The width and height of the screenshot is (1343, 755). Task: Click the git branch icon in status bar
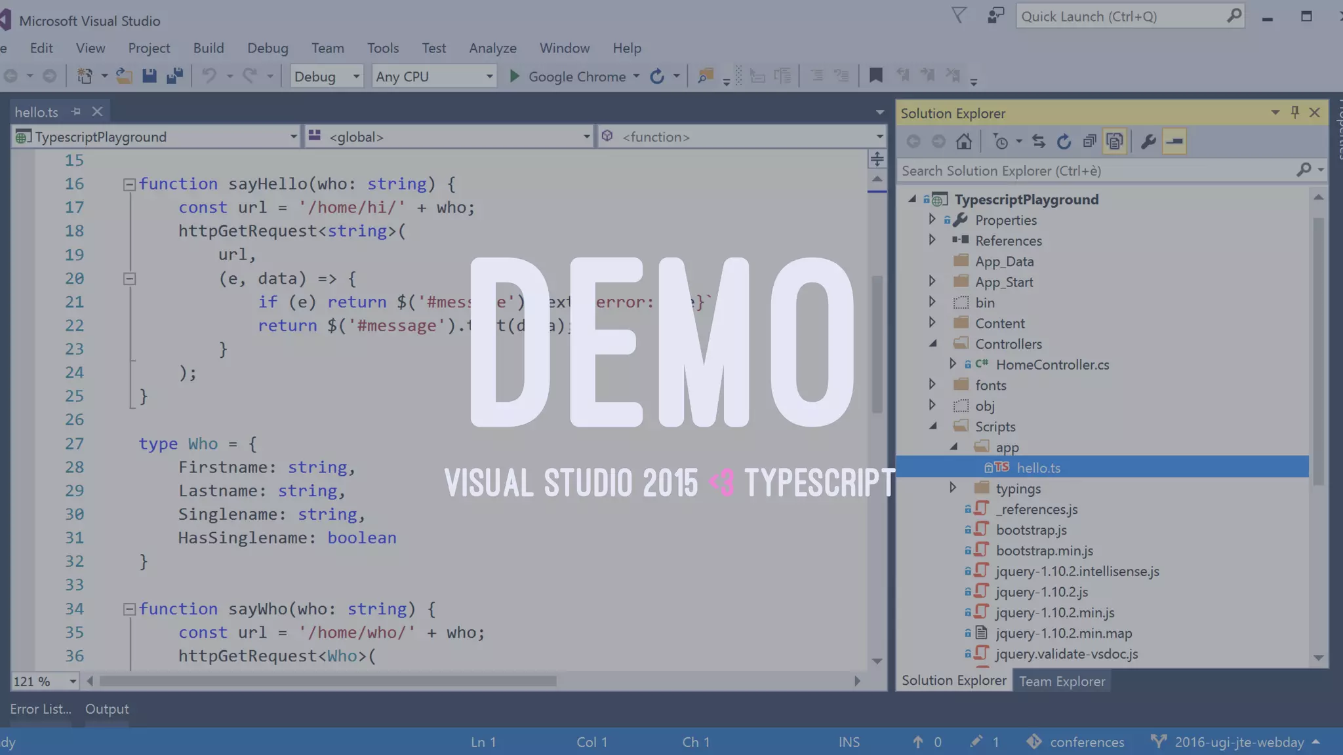point(1159,741)
